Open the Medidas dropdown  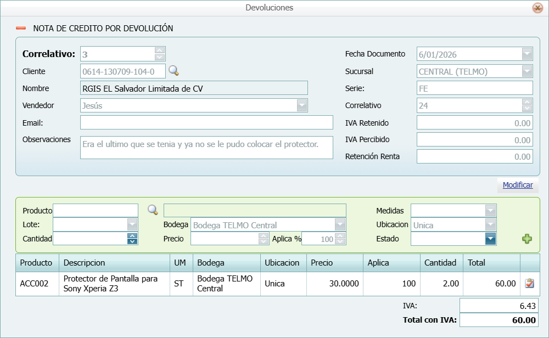point(490,210)
